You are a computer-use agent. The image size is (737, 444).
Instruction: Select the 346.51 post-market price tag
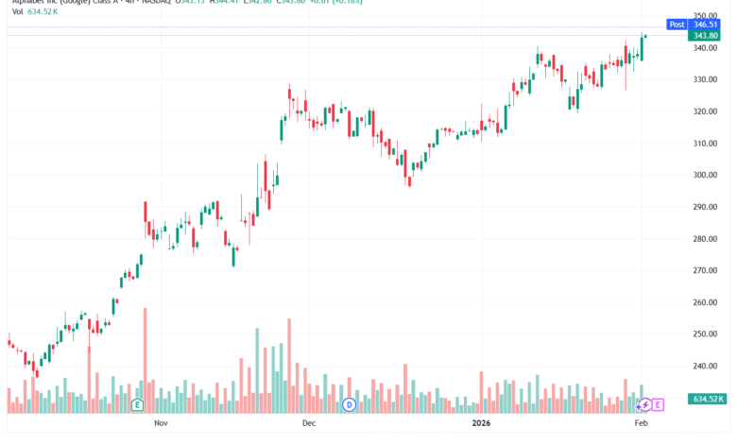click(x=706, y=25)
